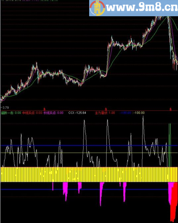Click the middle red S marker

[x=106, y=109]
